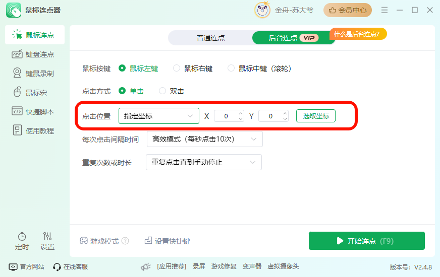The image size is (440, 277).
Task: Switch to 后台连点 VIP tab
Action: click(294, 38)
